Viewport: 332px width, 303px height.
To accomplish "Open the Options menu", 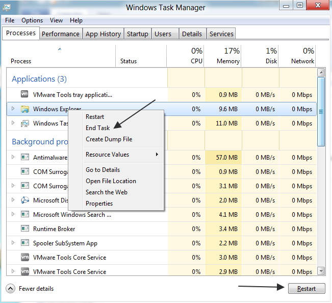I will [x=32, y=20].
